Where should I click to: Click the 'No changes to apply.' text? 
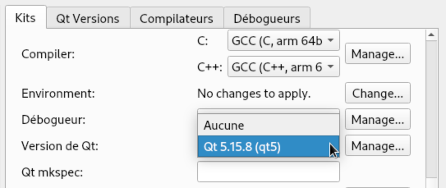[254, 94]
